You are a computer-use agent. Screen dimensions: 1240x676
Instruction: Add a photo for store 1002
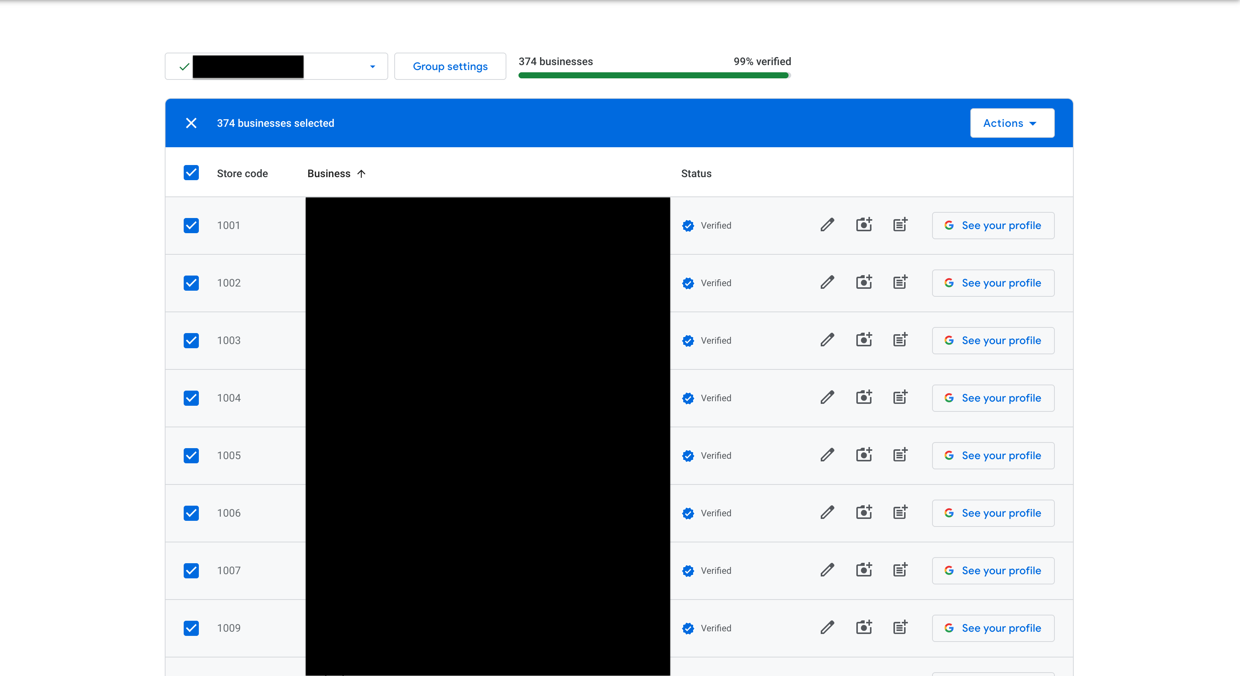(864, 282)
